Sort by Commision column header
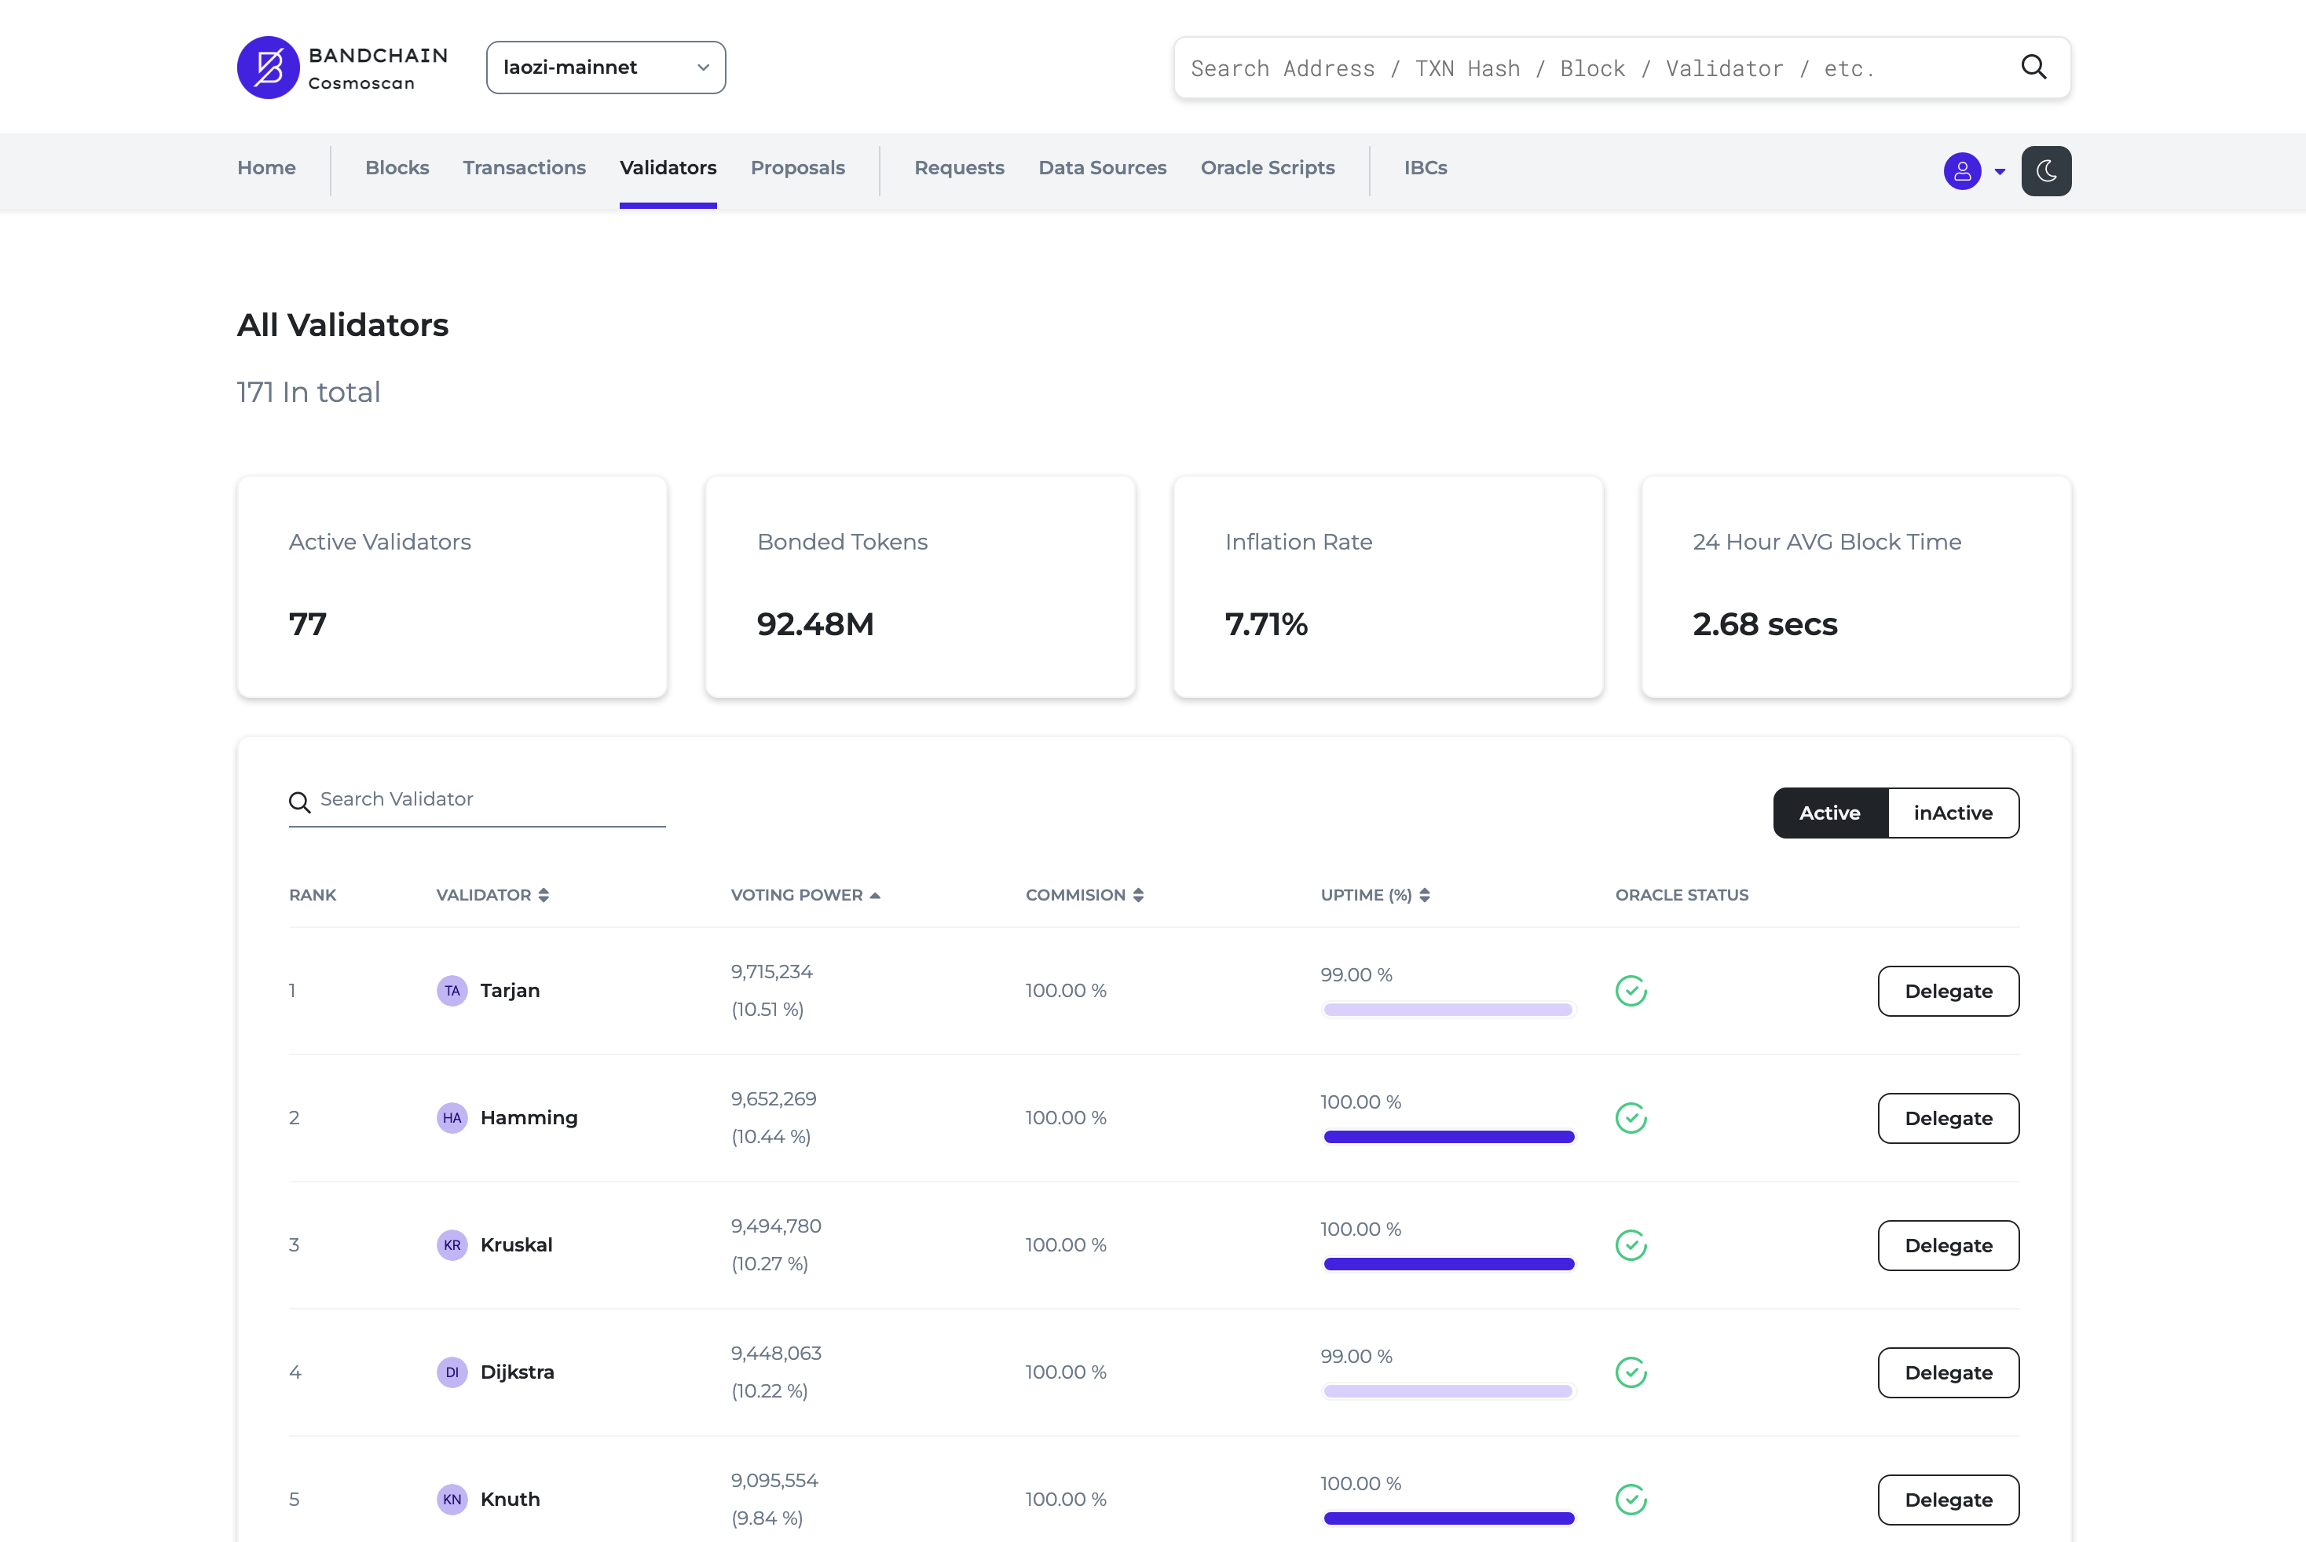The image size is (2306, 1542). (x=1084, y=895)
